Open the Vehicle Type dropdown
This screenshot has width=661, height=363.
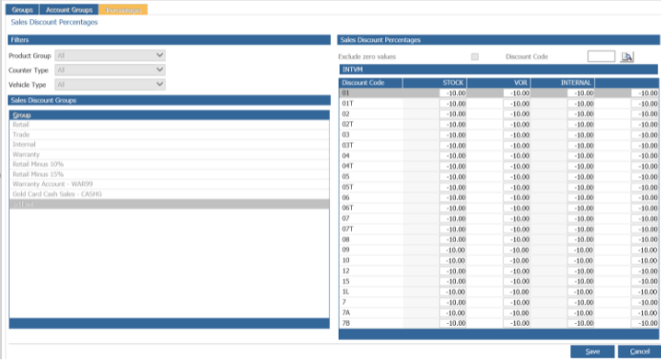pyautogui.click(x=110, y=84)
